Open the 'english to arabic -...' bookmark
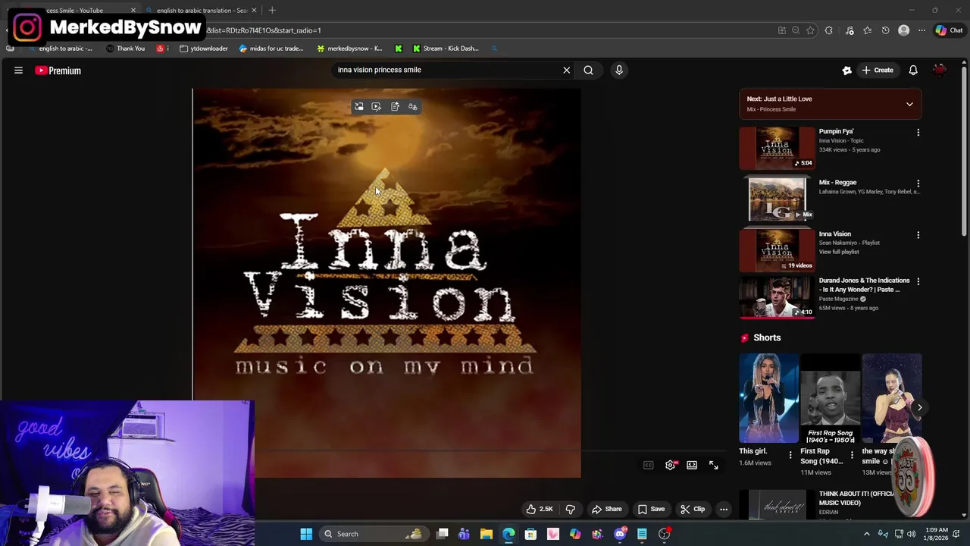This screenshot has height=546, width=970. pyautogui.click(x=60, y=49)
